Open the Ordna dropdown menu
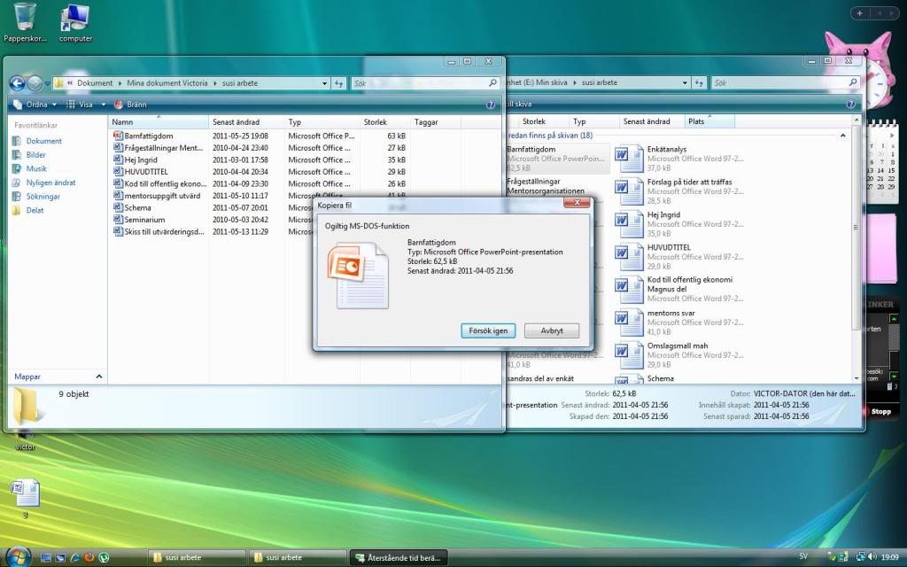 (x=36, y=105)
